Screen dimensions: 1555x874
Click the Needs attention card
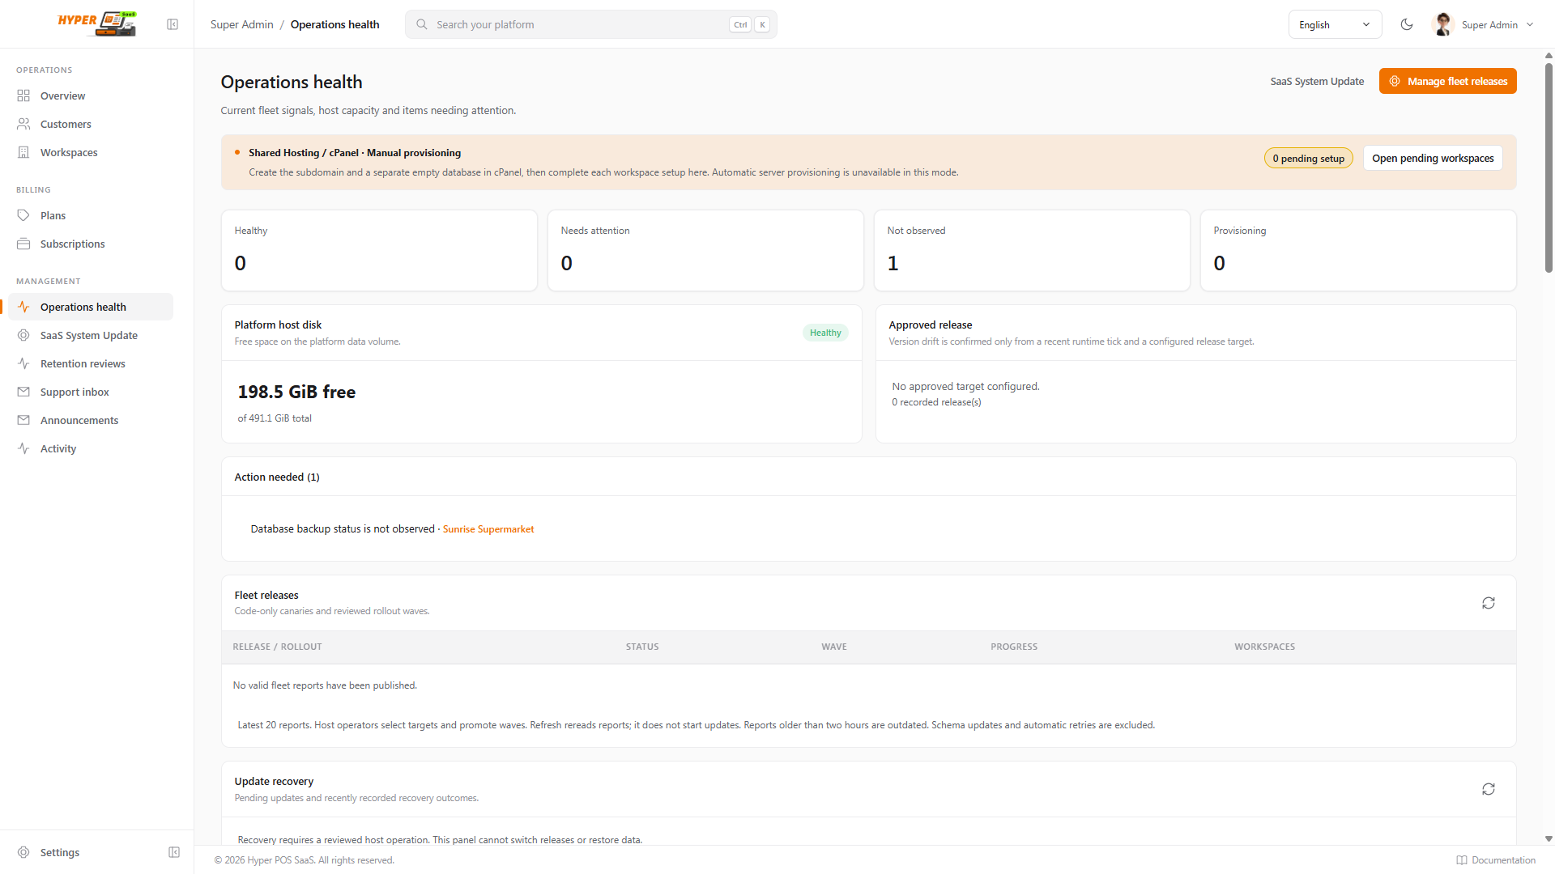705,250
